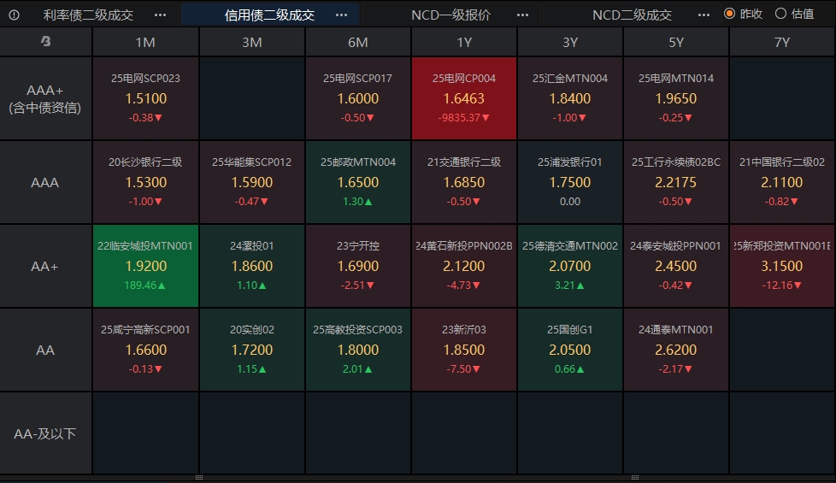Open more options beside 利率债二级成交
The width and height of the screenshot is (836, 483).
(x=161, y=15)
